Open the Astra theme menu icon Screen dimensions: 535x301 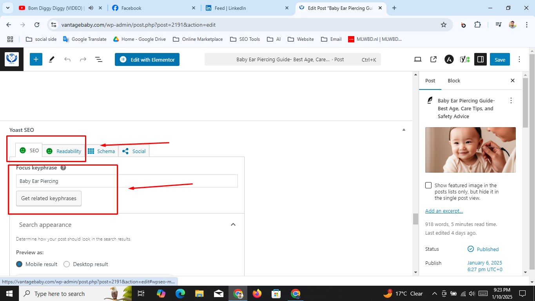(449, 59)
